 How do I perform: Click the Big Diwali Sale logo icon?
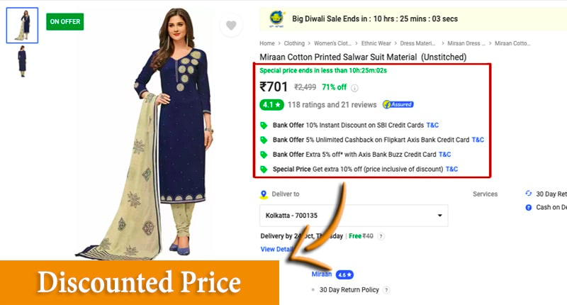276,19
